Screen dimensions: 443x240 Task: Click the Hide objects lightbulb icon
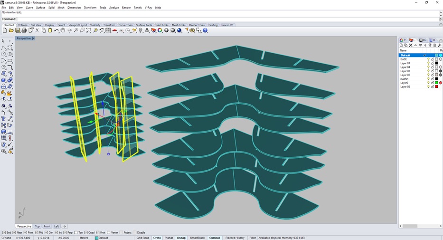click(141, 30)
